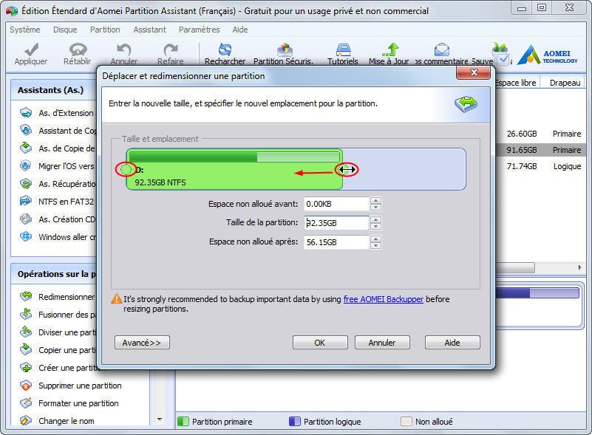The image size is (592, 435).
Task: Click the dialog's green resize arrows icon
Action: pos(466,104)
